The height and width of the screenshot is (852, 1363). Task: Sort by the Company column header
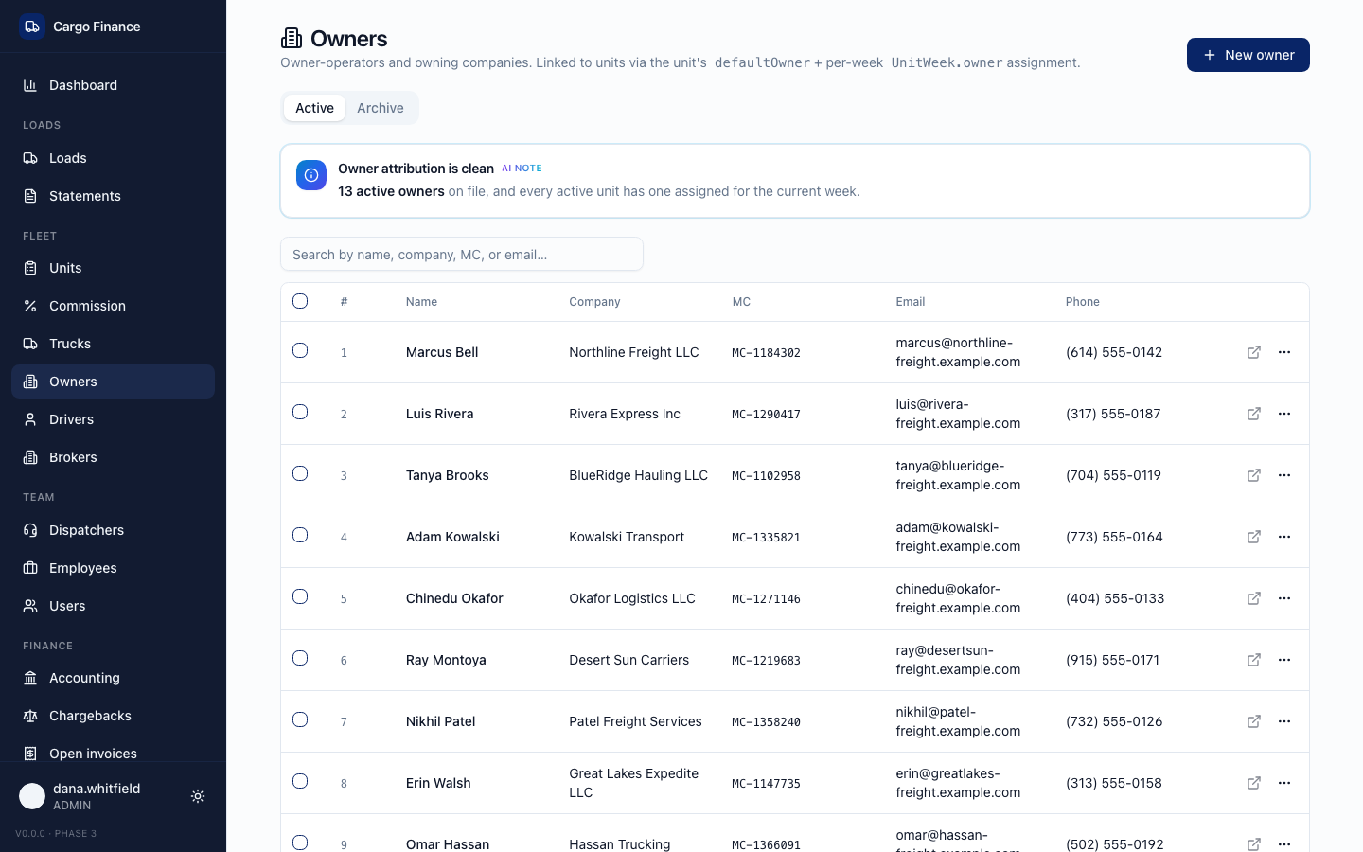pyautogui.click(x=594, y=302)
